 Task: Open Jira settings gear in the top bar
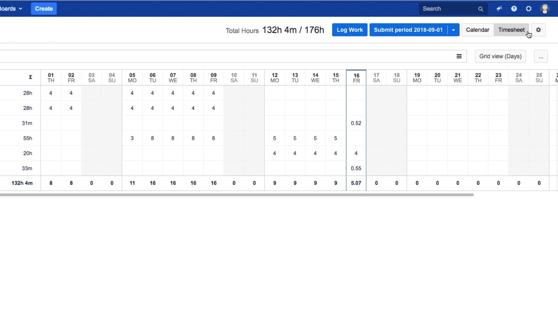point(529,9)
